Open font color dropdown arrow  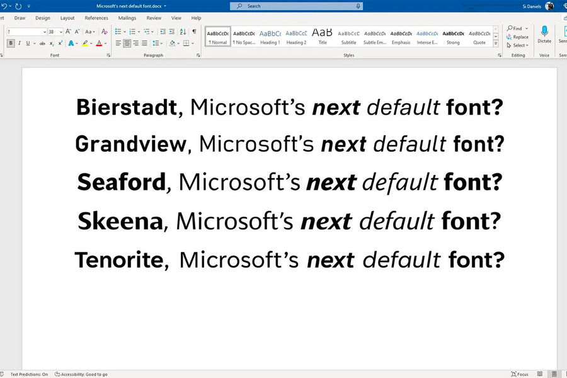[x=106, y=43]
